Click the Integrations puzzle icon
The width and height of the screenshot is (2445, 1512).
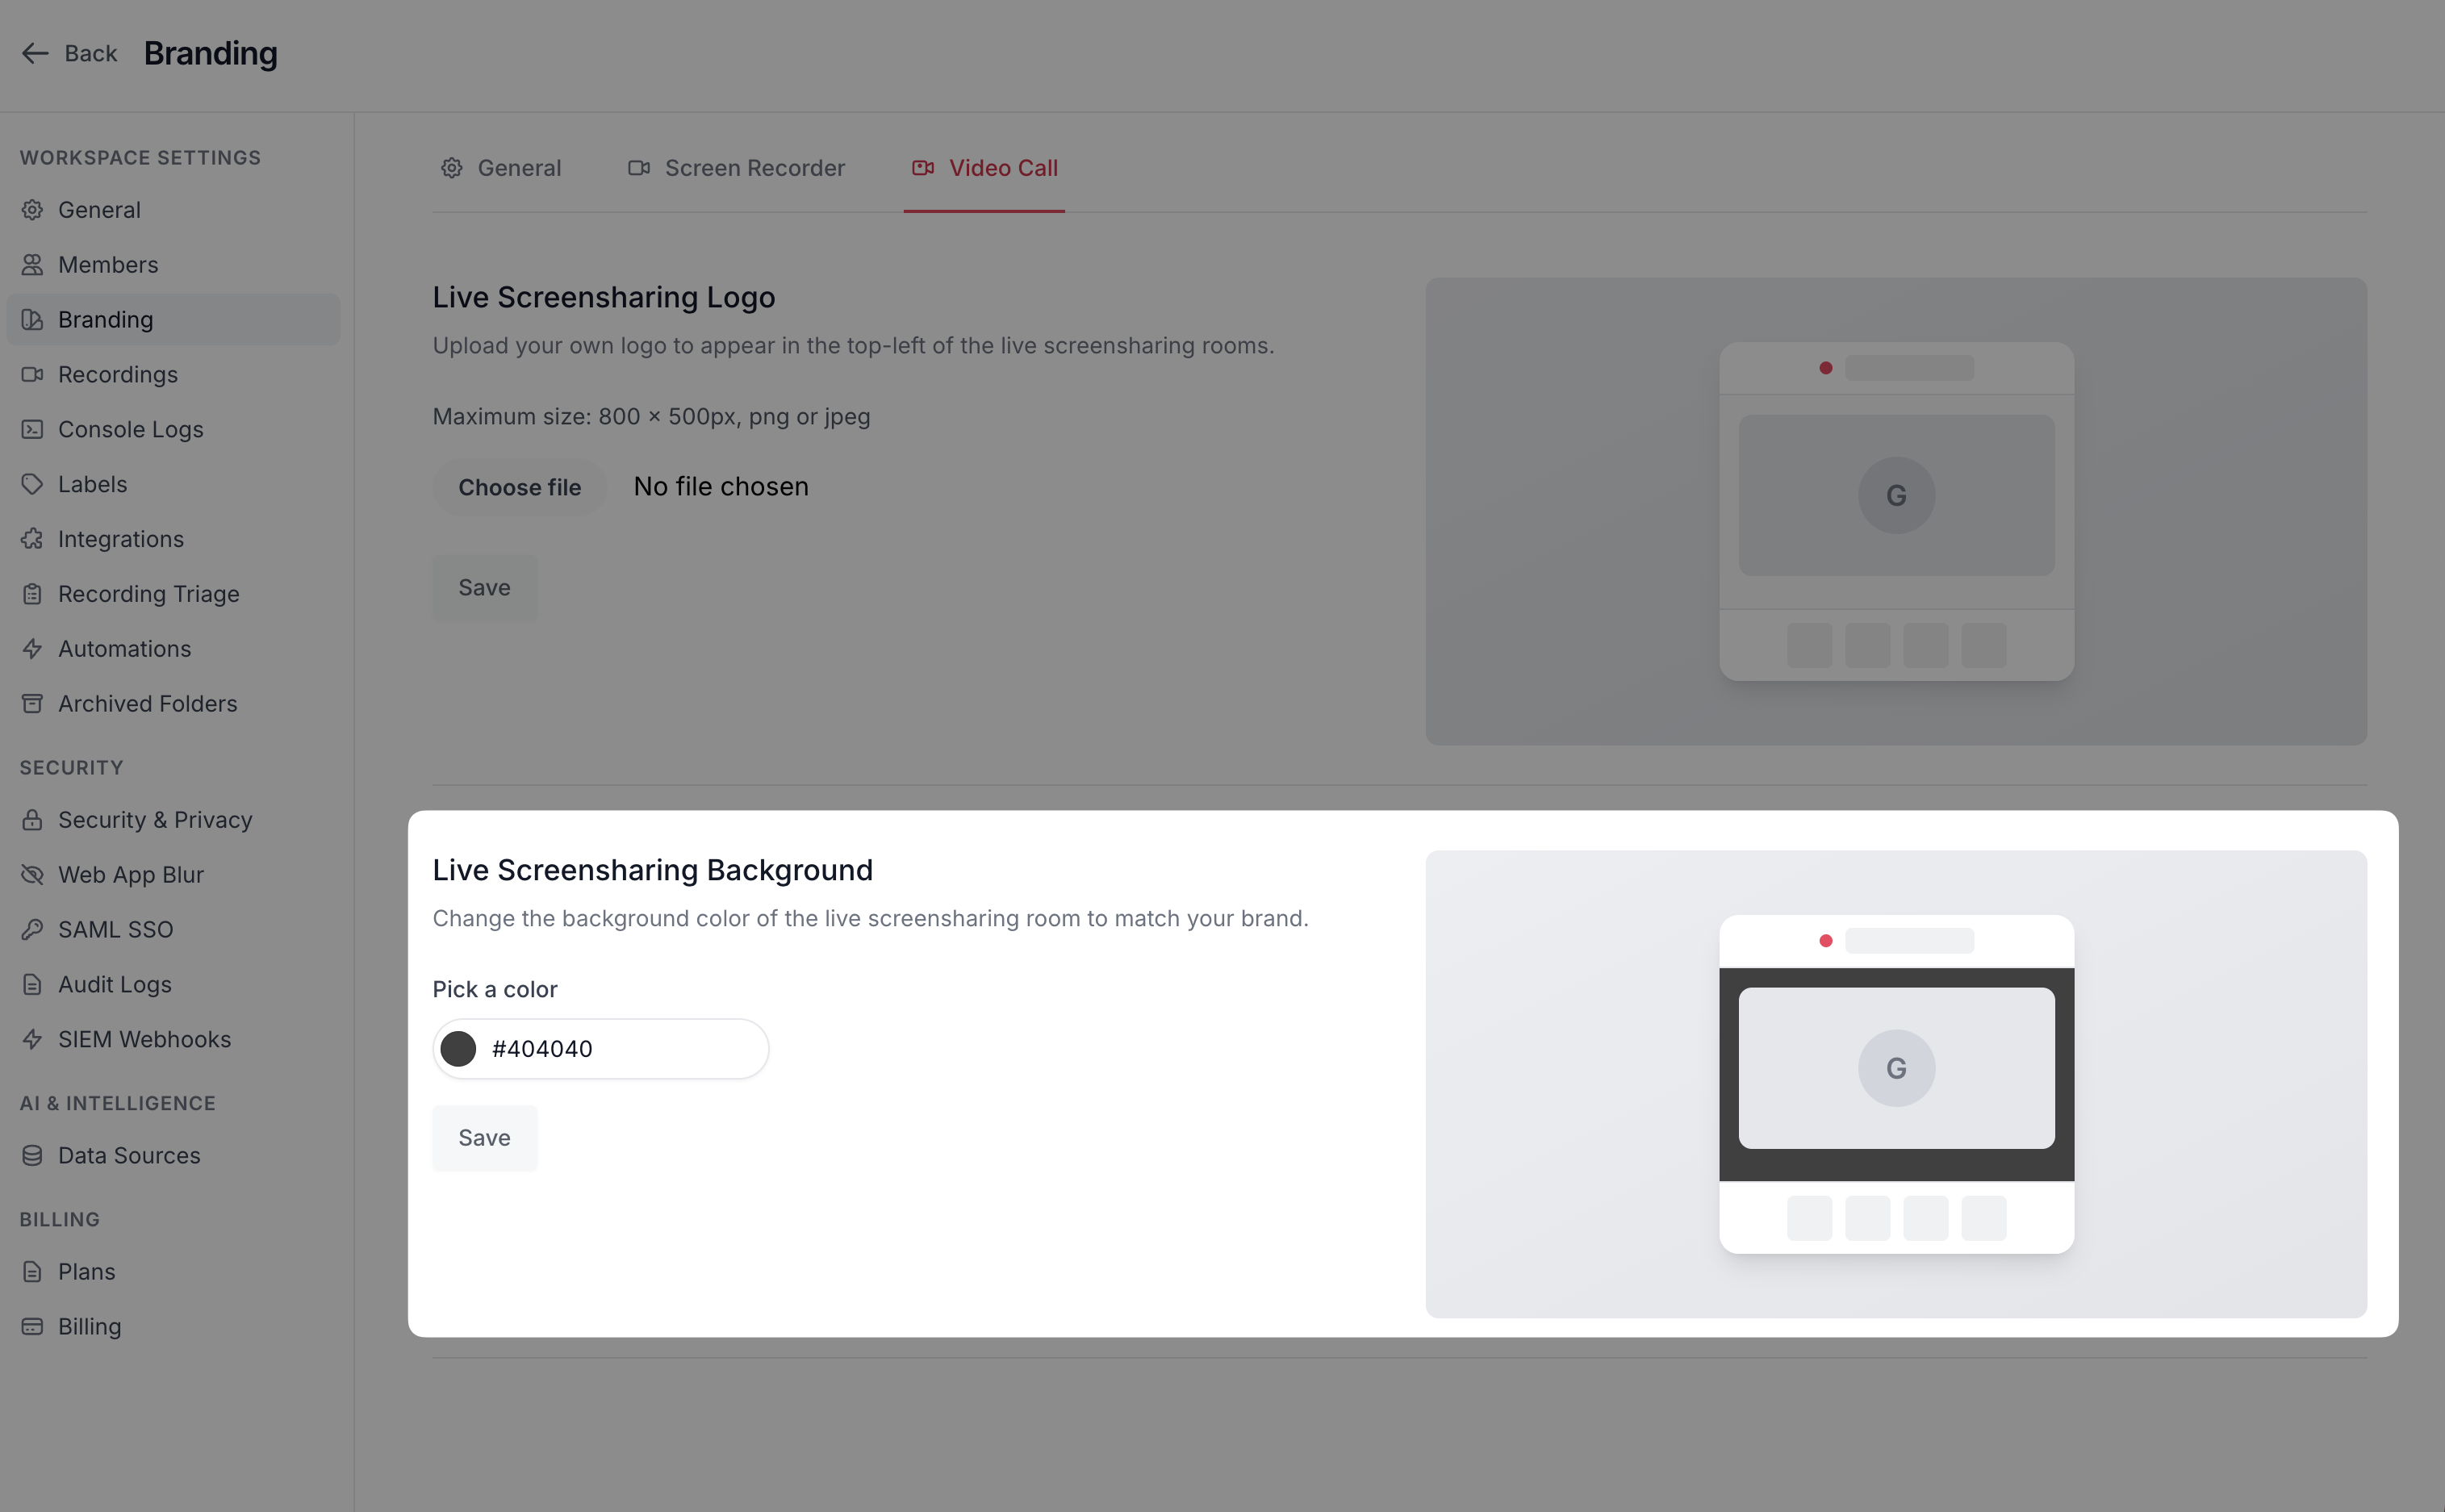(32, 539)
